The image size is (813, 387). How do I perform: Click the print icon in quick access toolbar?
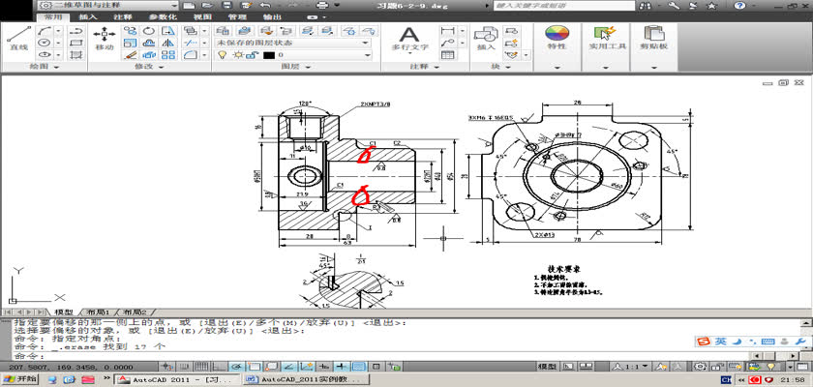(x=321, y=6)
